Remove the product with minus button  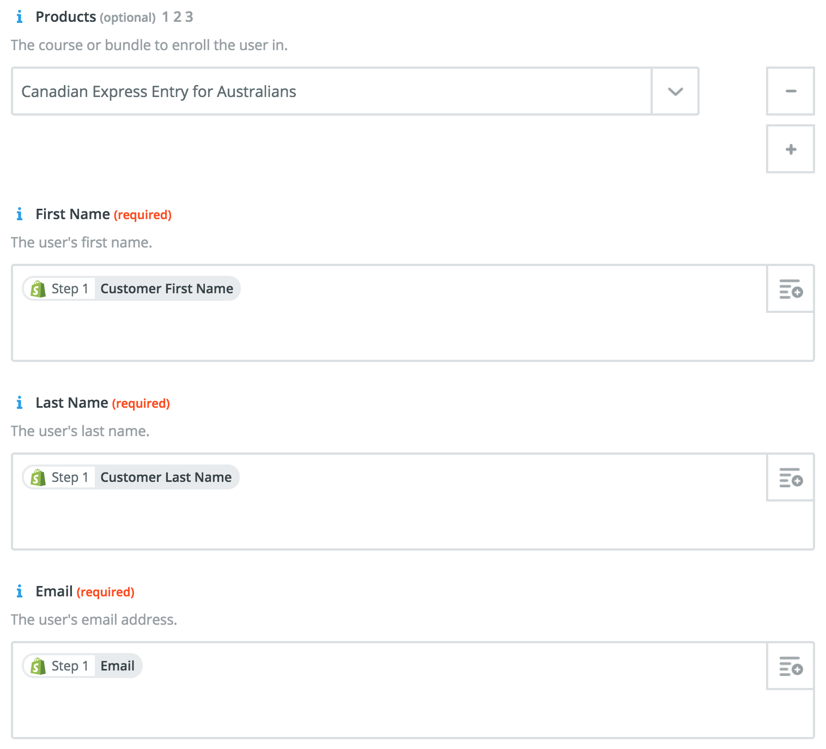coord(791,91)
